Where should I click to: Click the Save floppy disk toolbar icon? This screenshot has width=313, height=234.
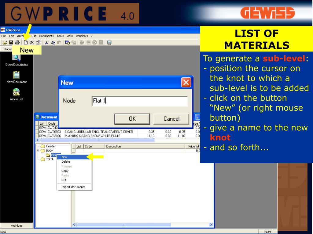click(x=11, y=42)
